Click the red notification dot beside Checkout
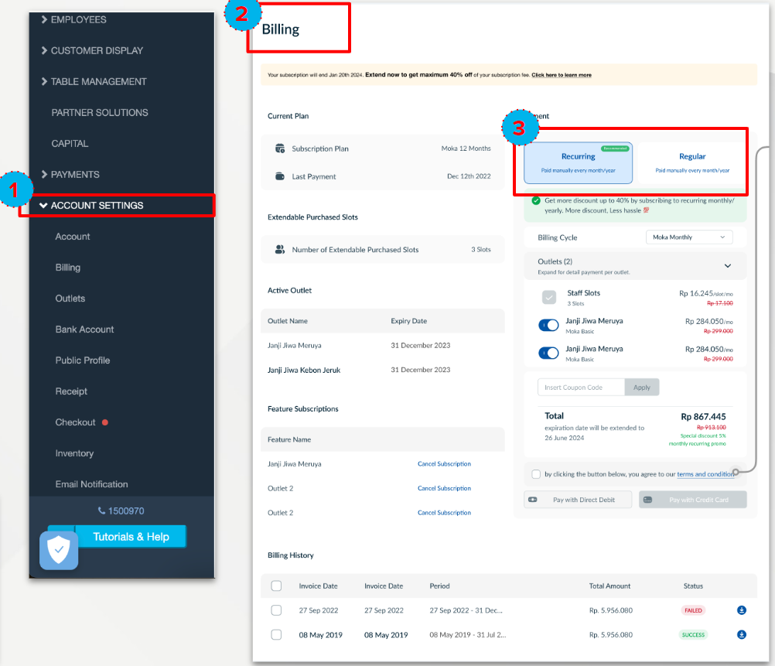775x666 pixels. (105, 422)
